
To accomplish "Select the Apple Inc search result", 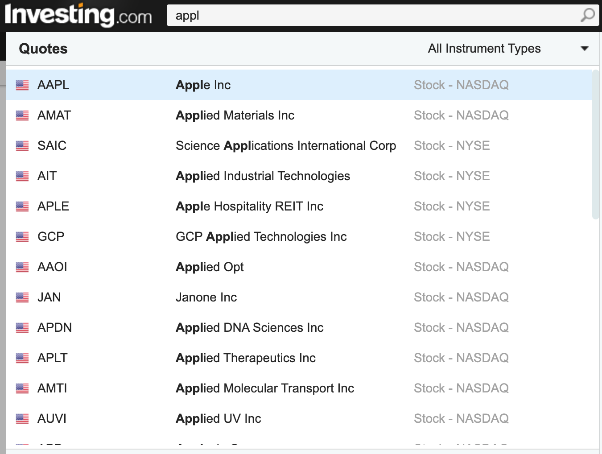I will point(299,85).
